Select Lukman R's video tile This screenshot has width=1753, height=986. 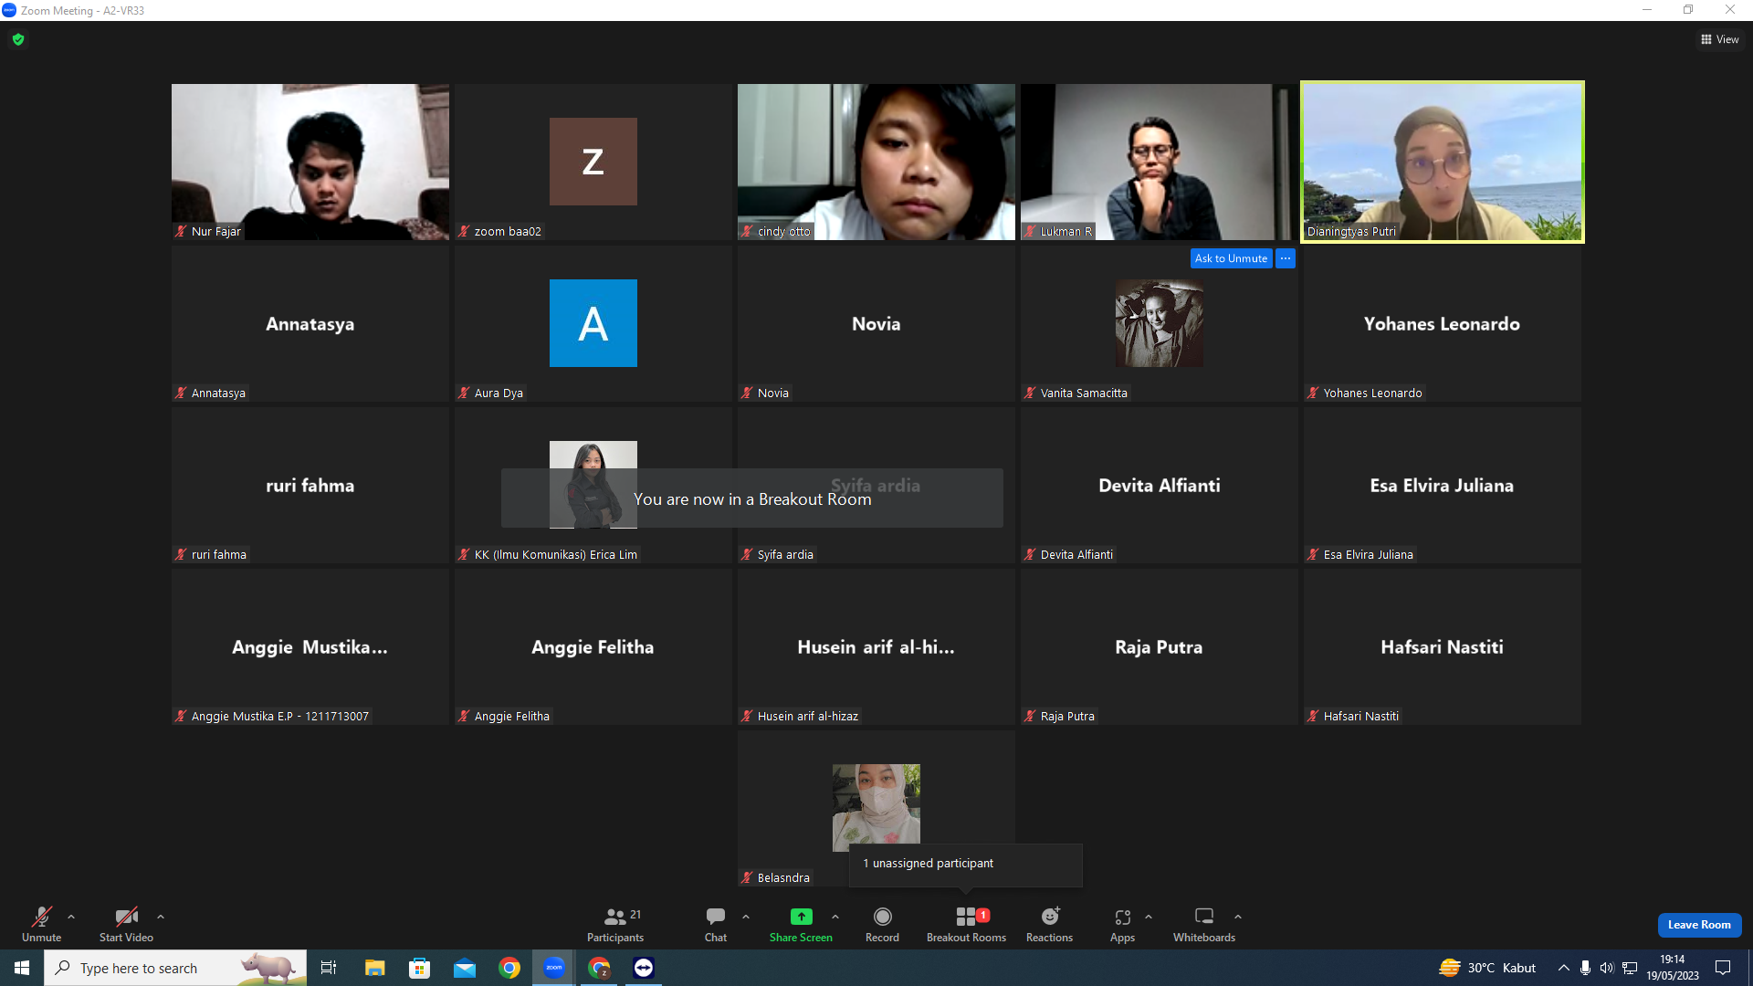[1160, 162]
